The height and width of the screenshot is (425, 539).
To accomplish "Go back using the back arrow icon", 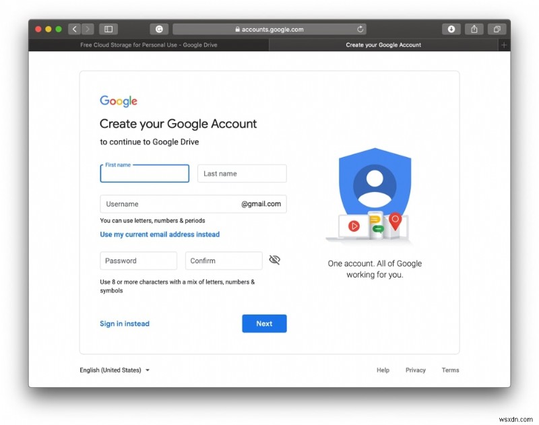I will tap(74, 29).
